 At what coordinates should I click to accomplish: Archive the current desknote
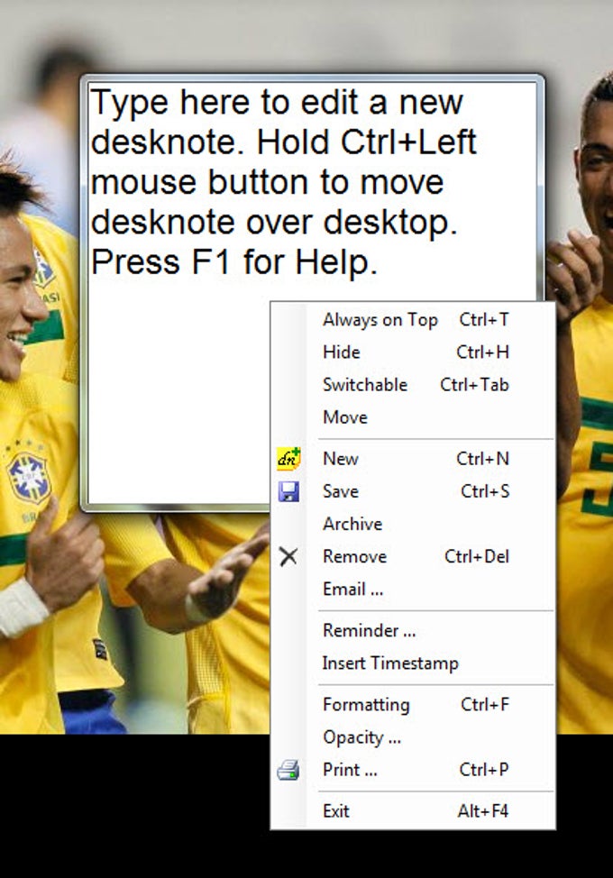413,524
